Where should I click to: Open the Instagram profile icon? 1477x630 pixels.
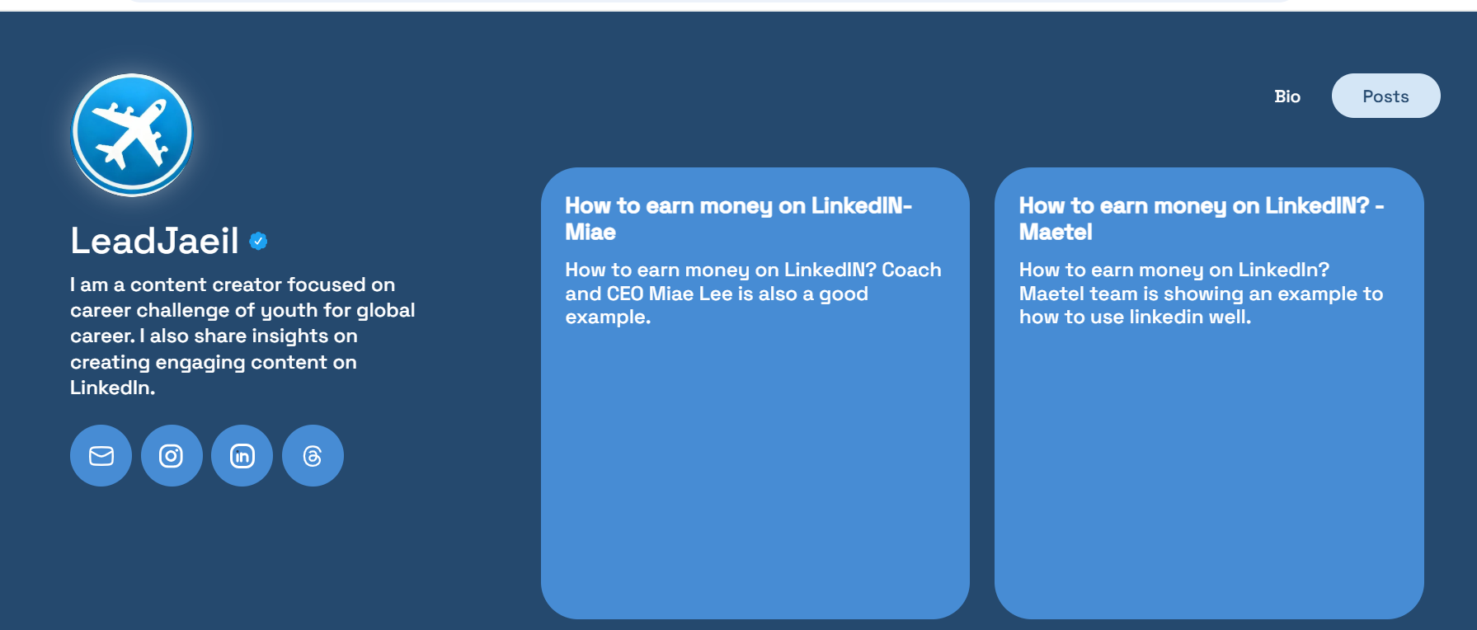click(172, 455)
